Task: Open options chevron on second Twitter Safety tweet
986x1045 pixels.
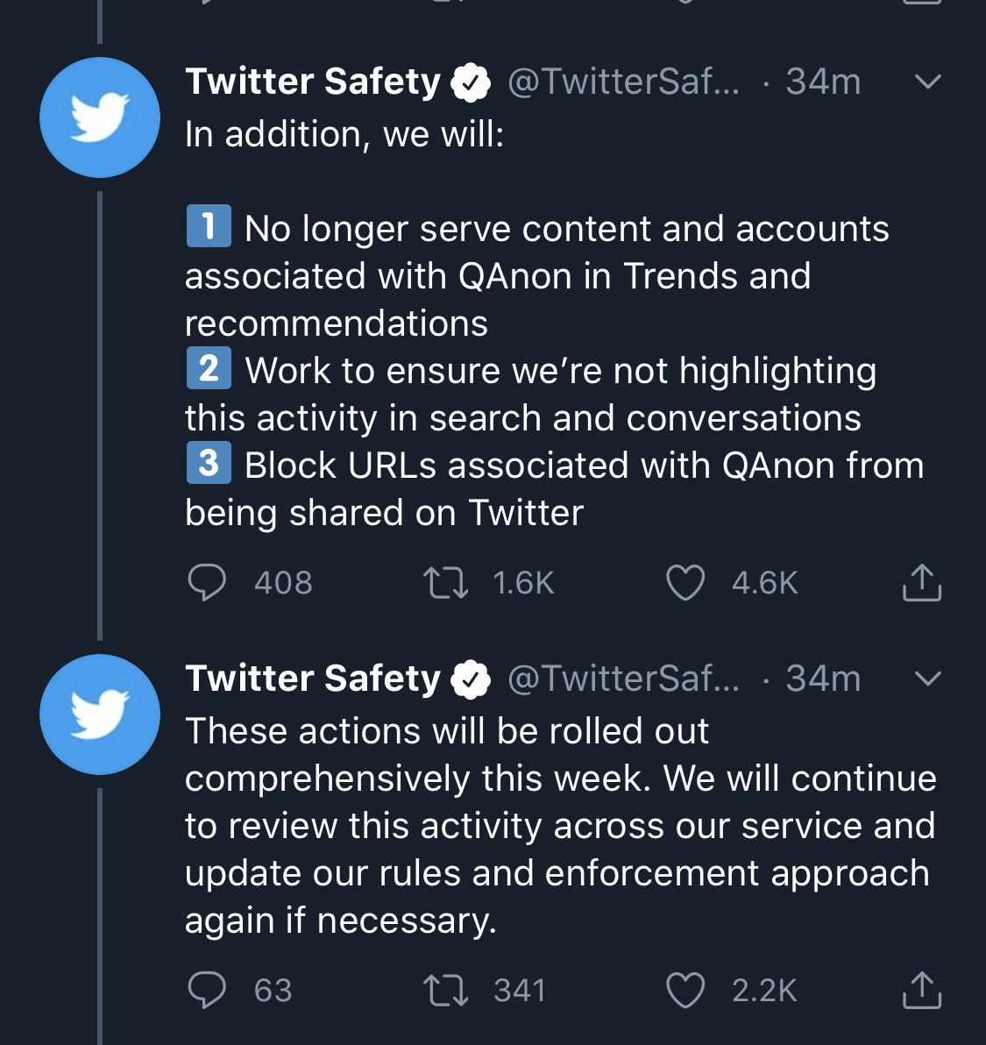Action: [927, 679]
